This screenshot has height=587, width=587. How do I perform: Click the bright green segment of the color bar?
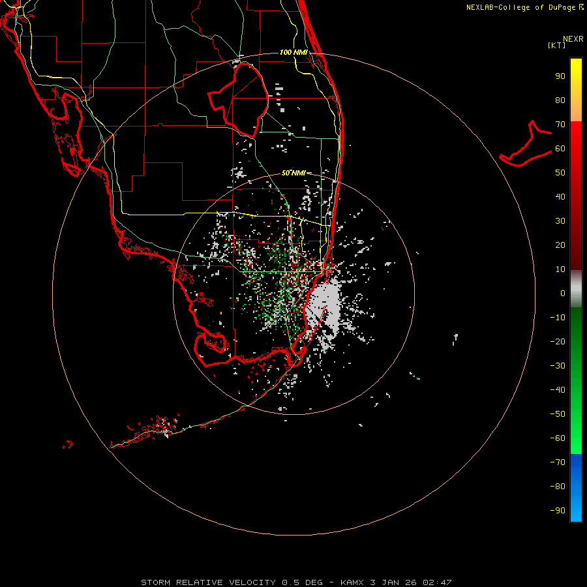point(576,380)
